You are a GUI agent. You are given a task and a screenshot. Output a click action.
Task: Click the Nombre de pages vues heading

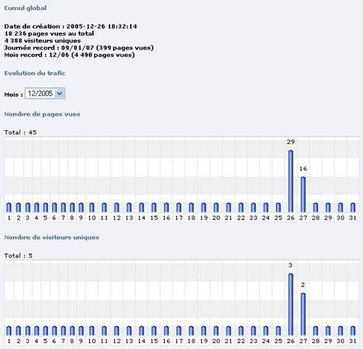pyautogui.click(x=42, y=114)
